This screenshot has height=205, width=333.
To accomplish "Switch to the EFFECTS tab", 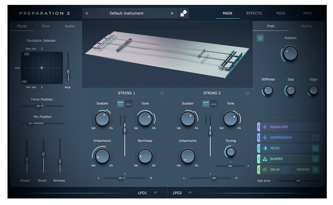I will point(254,13).
